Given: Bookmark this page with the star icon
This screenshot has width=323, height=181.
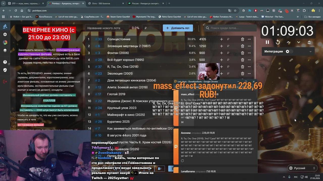Looking at the screenshot, I should coord(235,11).
